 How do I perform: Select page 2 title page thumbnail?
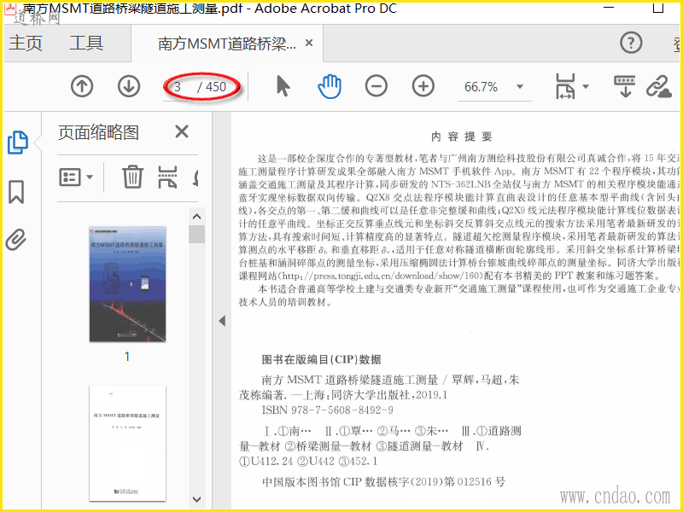(x=127, y=443)
